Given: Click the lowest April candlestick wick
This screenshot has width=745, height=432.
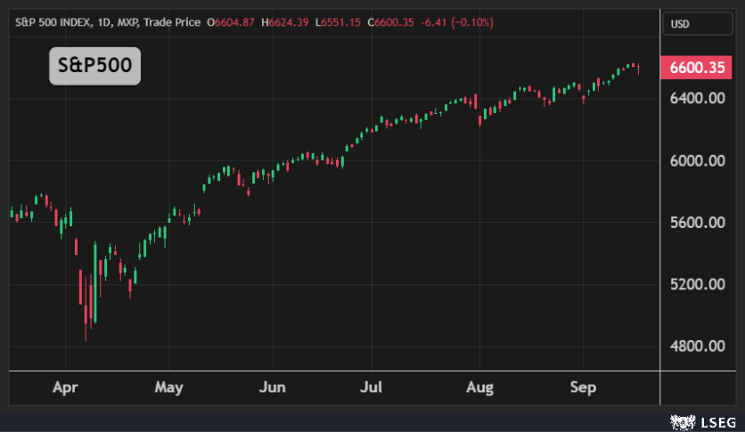Looking at the screenshot, I should (x=86, y=335).
